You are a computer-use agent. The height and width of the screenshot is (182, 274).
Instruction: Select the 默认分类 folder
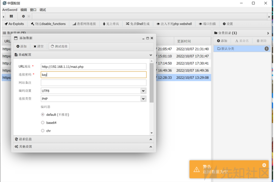pyautogui.click(x=242, y=48)
